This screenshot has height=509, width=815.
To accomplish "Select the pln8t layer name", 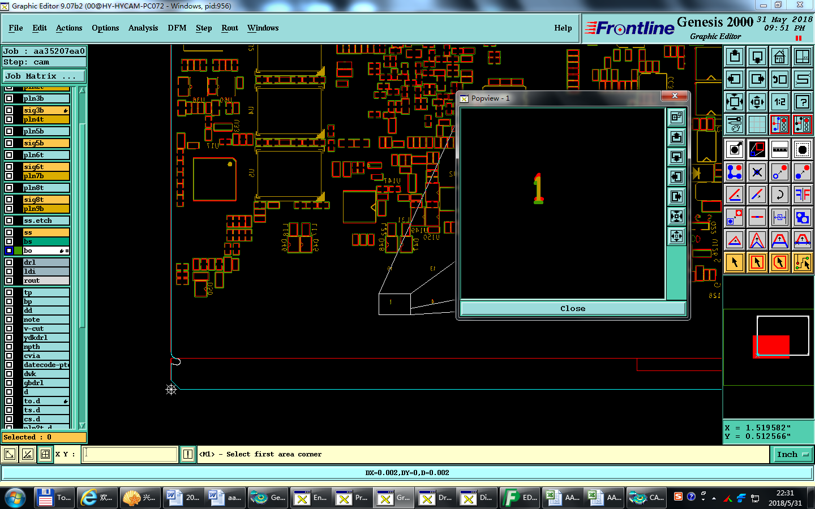I will click(x=46, y=188).
